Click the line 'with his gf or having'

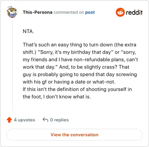(x=69, y=82)
